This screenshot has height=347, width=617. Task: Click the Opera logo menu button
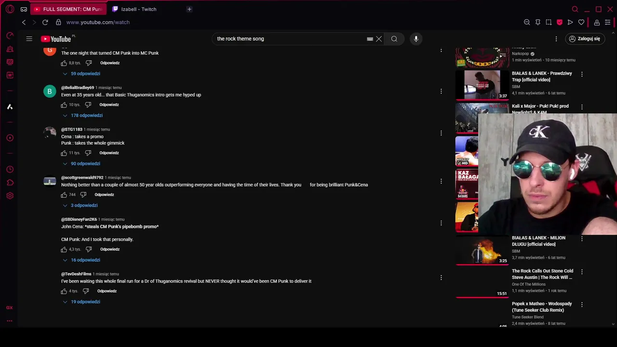click(x=10, y=9)
